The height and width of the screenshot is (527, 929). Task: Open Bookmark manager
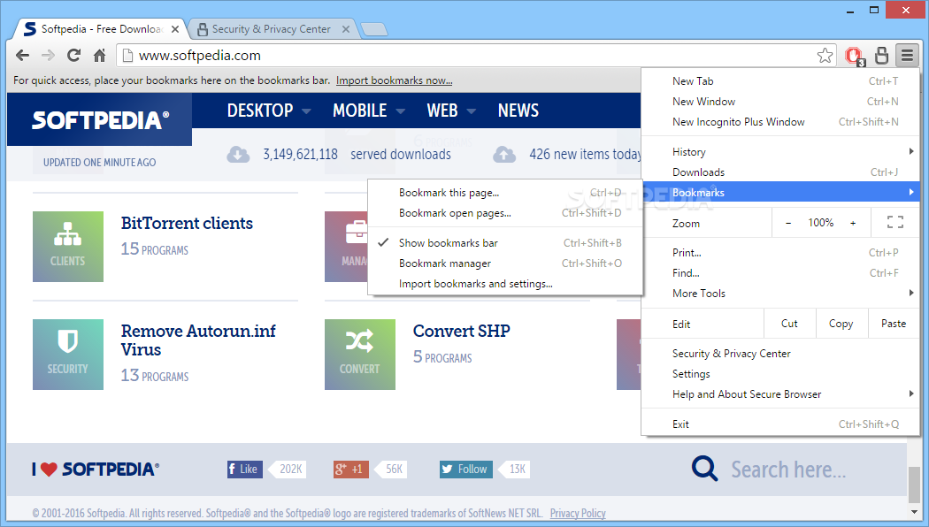(505, 263)
